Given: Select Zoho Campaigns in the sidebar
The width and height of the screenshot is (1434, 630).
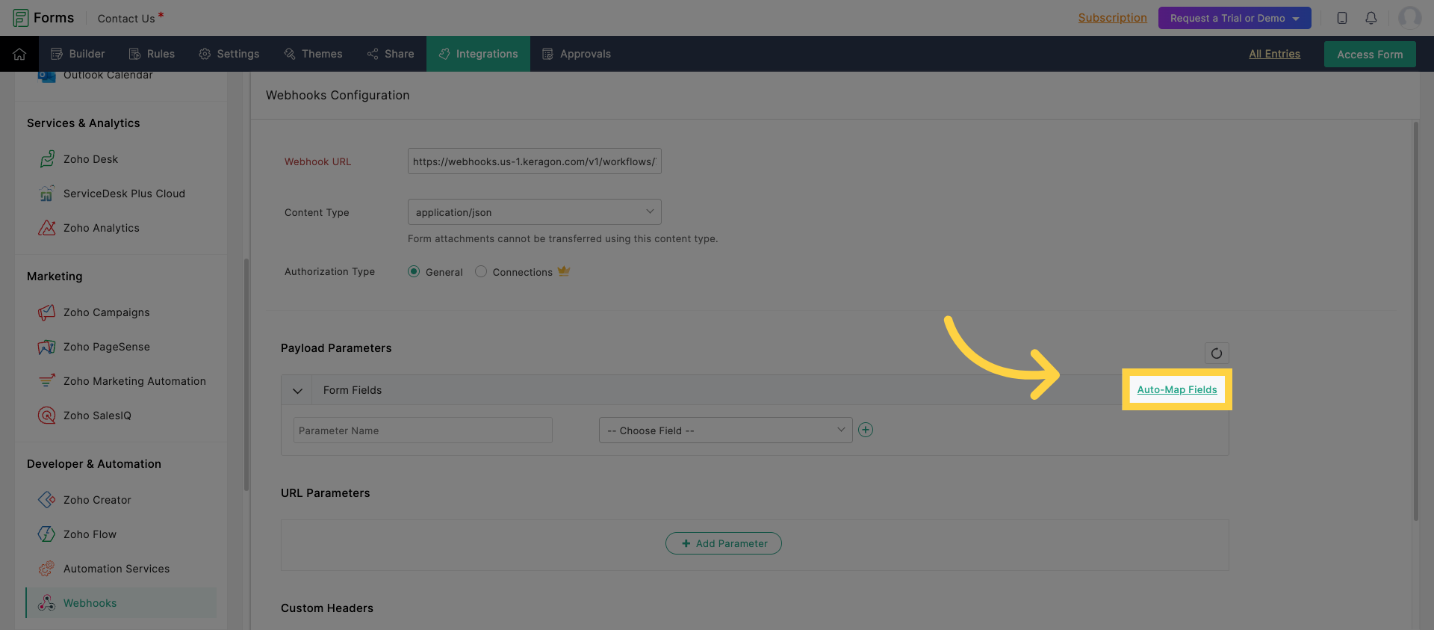Looking at the screenshot, I should pyautogui.click(x=106, y=312).
